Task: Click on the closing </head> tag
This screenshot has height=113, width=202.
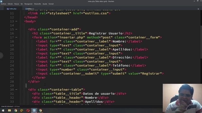Action: (31, 17)
